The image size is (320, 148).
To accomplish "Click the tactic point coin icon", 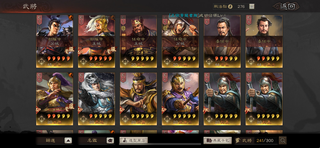I will [x=230, y=6].
